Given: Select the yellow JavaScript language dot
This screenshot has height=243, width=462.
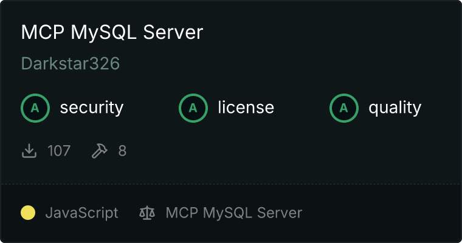Looking at the screenshot, I should tap(28, 213).
